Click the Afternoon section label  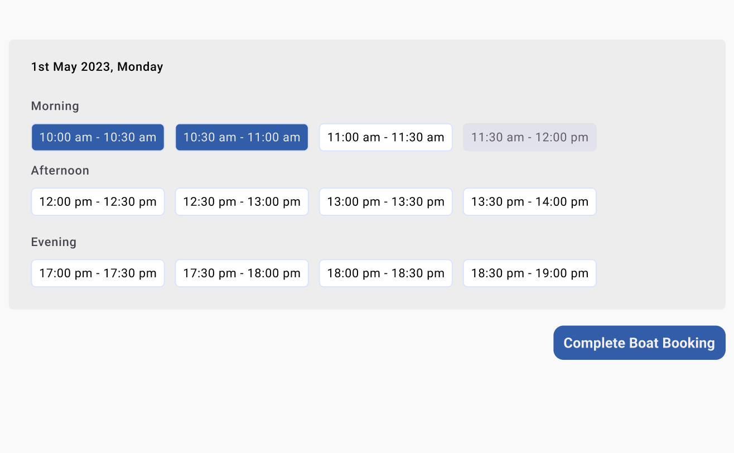tap(60, 170)
